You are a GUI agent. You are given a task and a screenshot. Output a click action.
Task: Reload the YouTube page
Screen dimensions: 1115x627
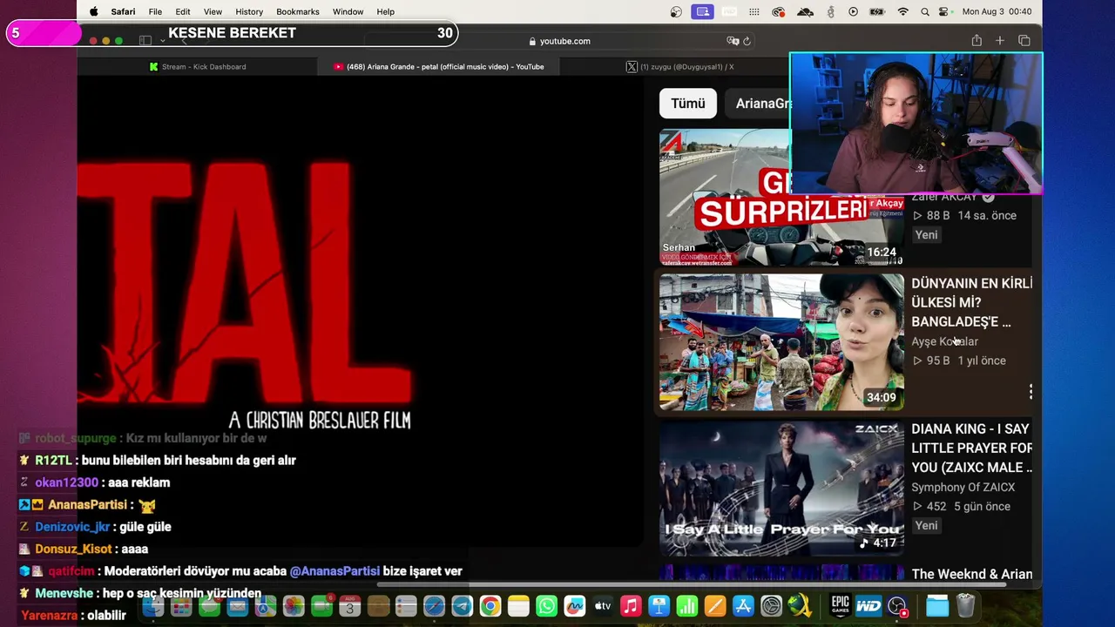point(747,41)
